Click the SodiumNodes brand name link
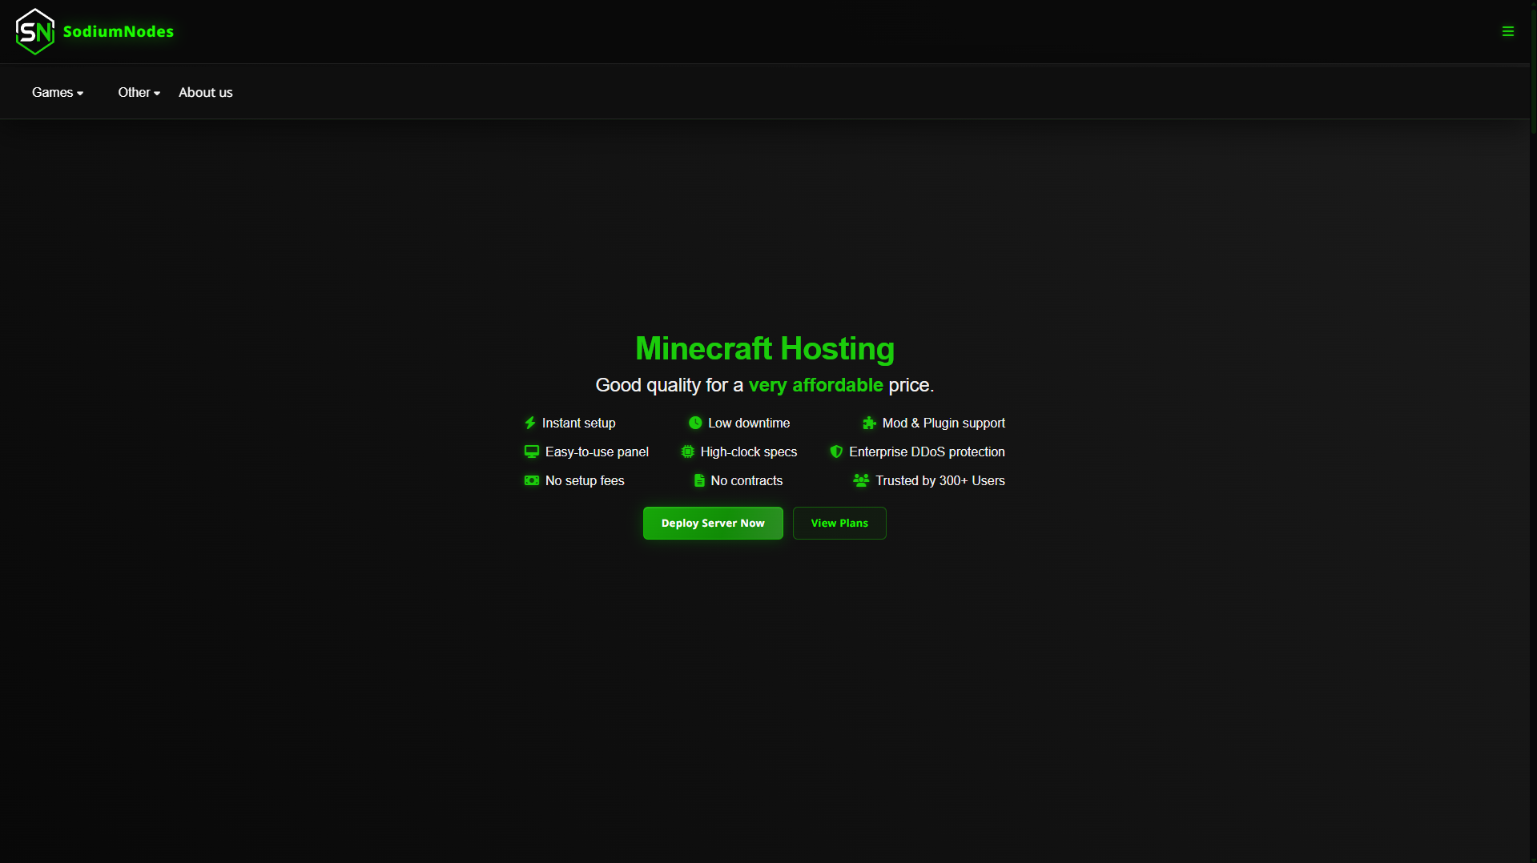The width and height of the screenshot is (1537, 863). [119, 31]
